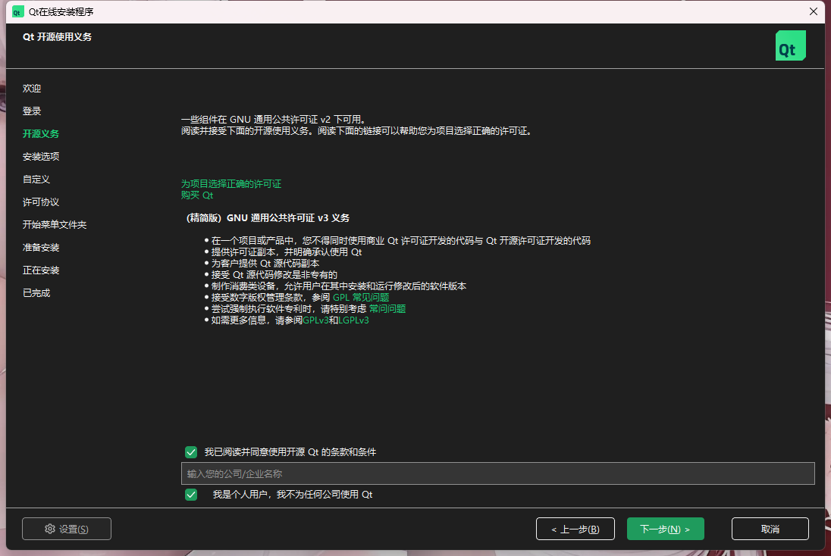Viewport: 831px width, 556px height.
Task: Click the label 我已阅读并同意使用开源 Qt 的条款和条件
Action: point(290,452)
